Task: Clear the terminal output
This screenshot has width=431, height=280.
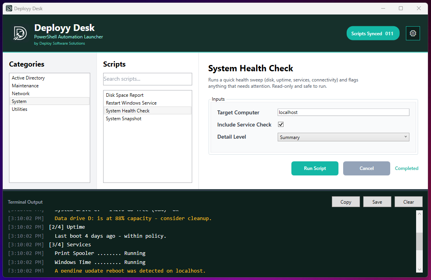Action: (x=409, y=202)
